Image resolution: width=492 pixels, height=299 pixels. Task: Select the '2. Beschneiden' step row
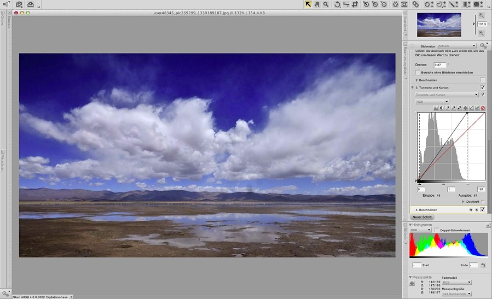449,80
